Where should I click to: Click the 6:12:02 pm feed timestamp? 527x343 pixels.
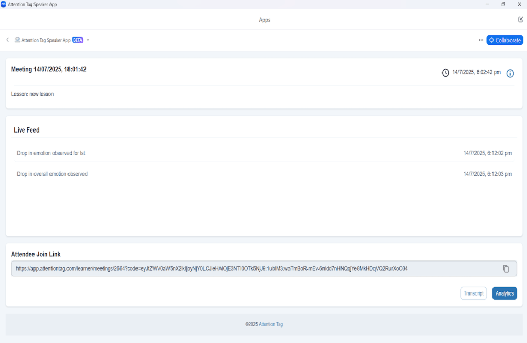point(487,153)
